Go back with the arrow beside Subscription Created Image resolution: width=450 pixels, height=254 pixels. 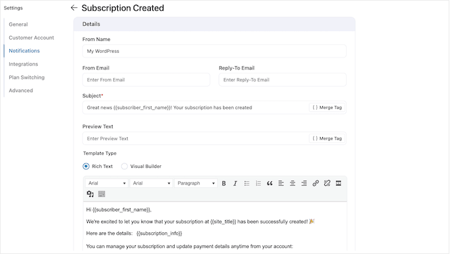click(74, 8)
